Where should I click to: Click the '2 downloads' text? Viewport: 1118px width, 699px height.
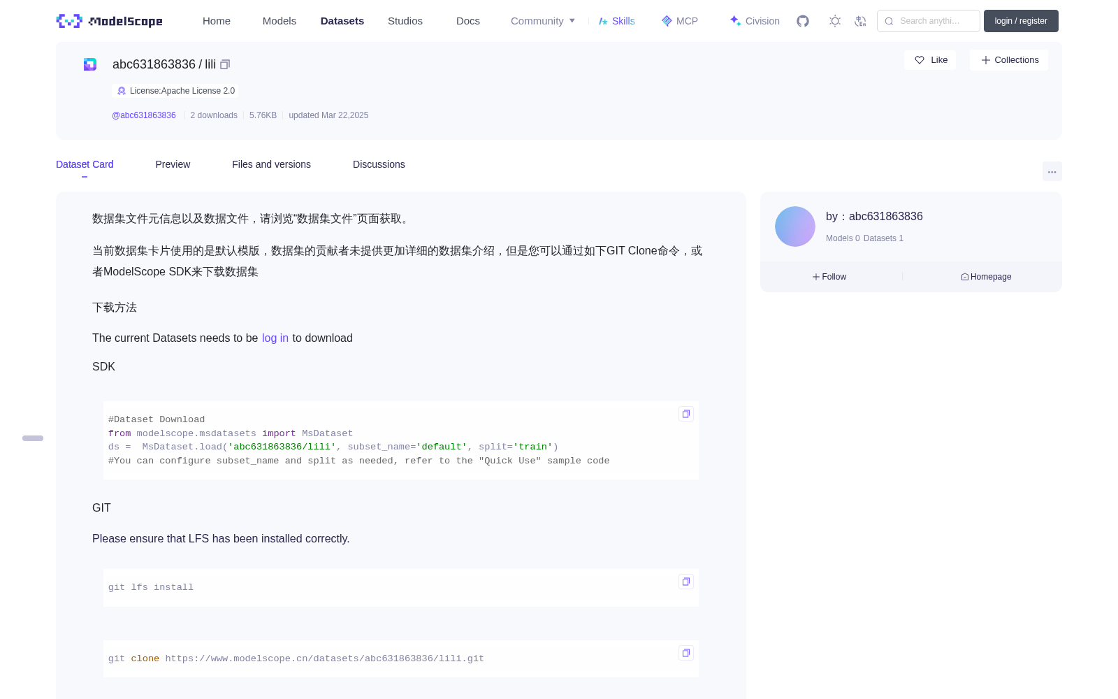(214, 115)
